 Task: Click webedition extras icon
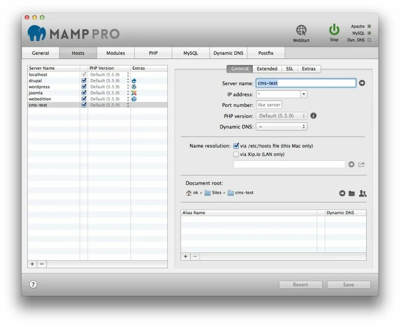(x=134, y=99)
